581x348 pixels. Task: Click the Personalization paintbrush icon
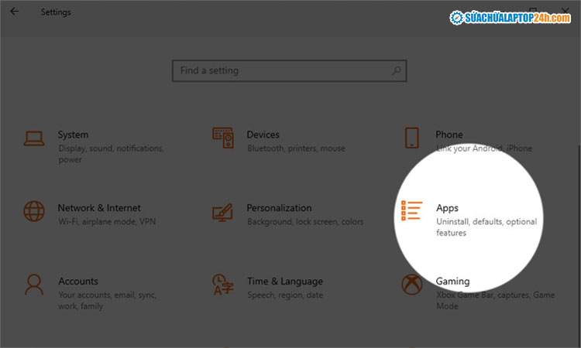click(x=222, y=212)
